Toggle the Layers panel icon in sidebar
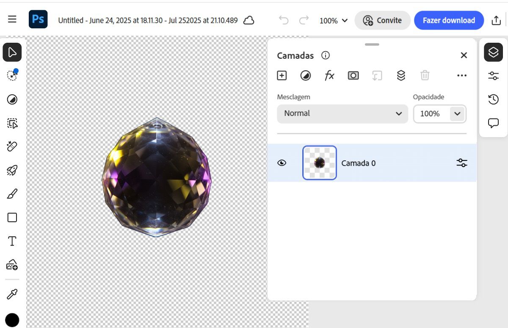The width and height of the screenshot is (508, 328). click(x=493, y=52)
